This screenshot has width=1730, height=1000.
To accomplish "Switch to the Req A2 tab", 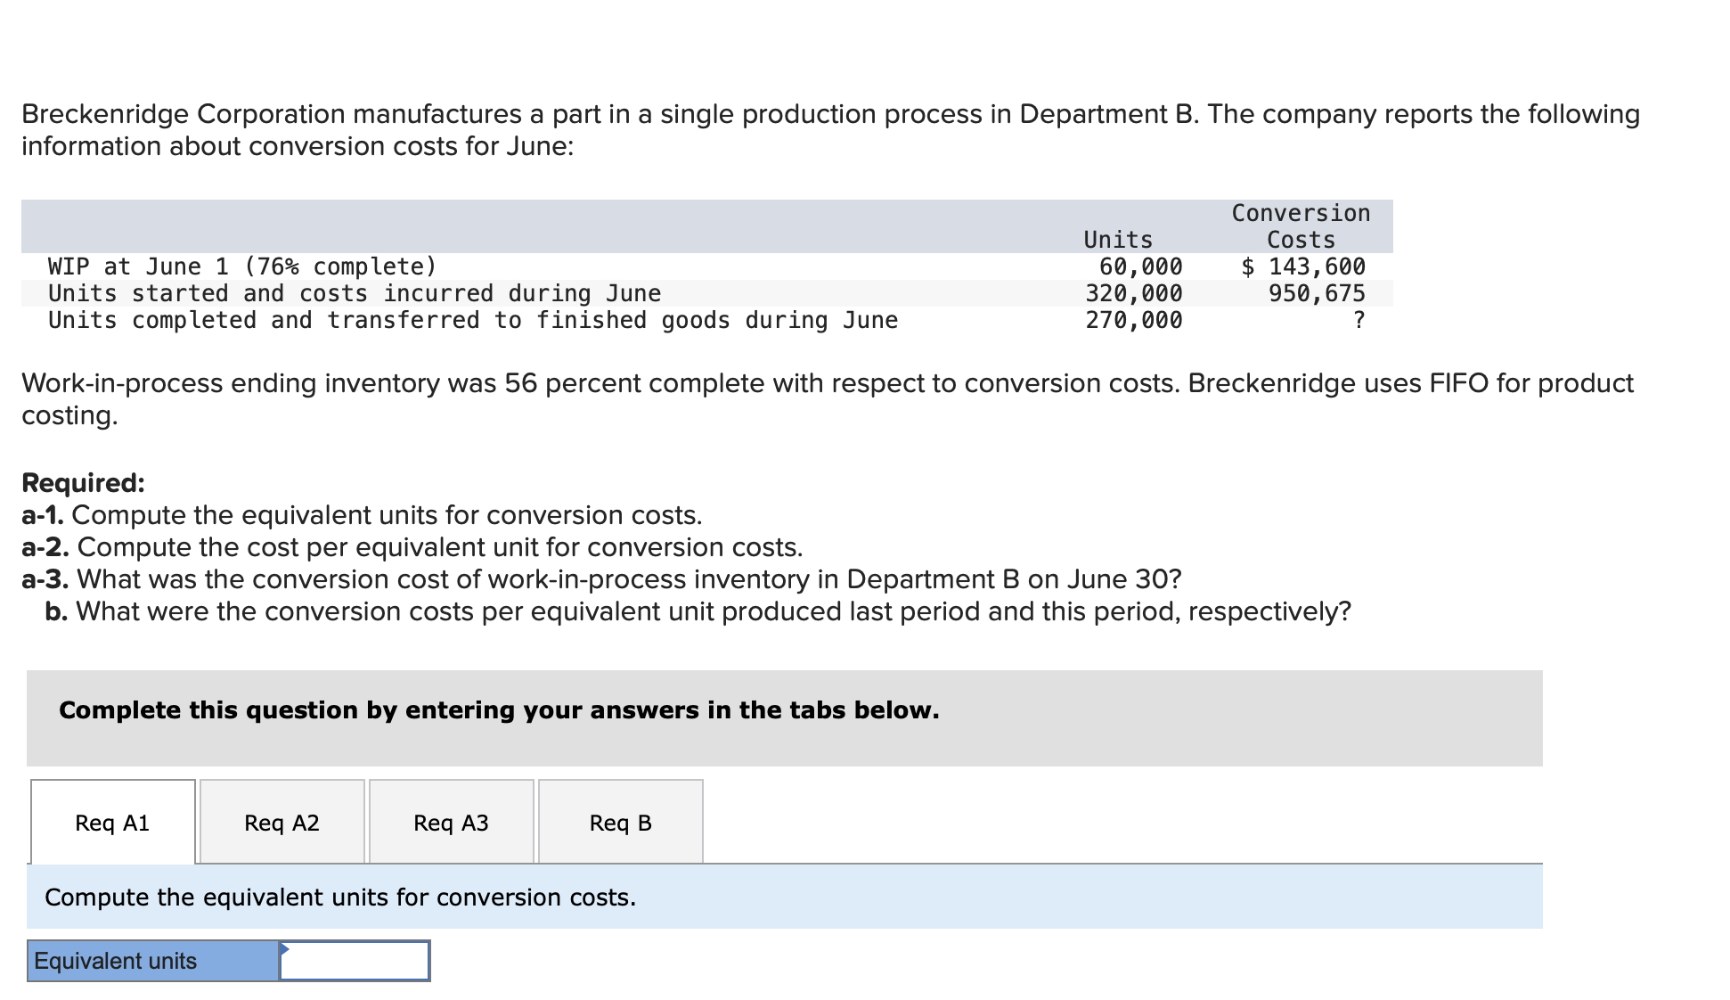I will (282, 823).
